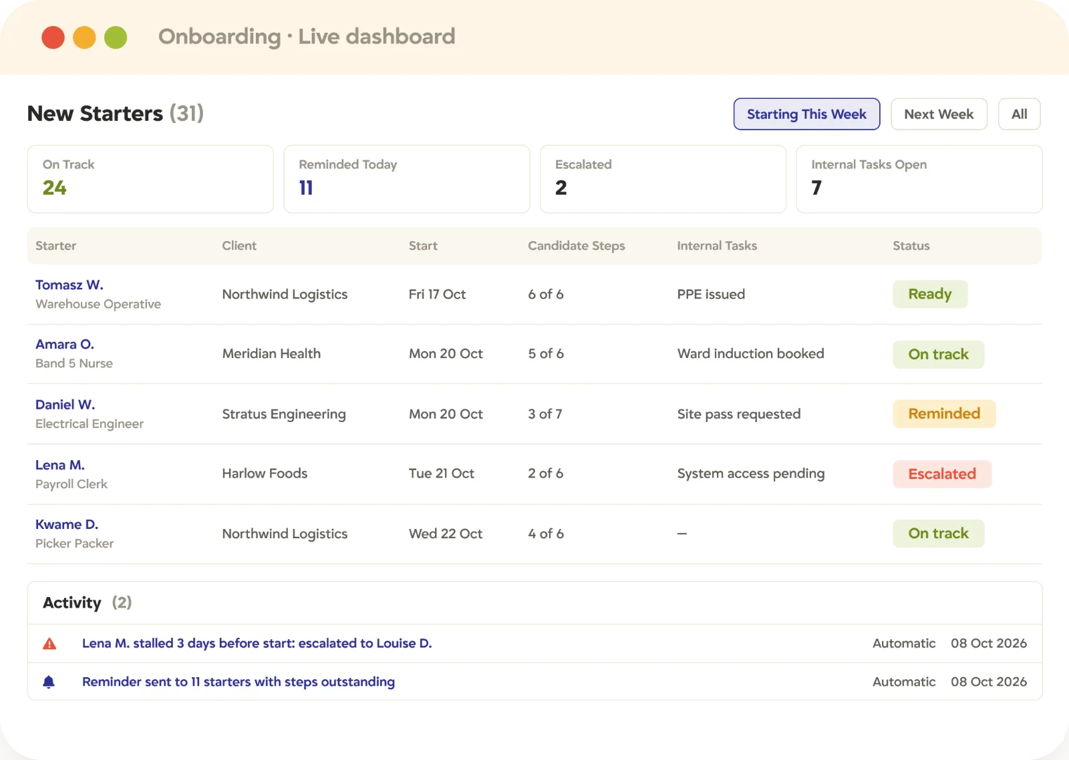Sort by the Starter column header
1069x760 pixels.
coord(56,246)
